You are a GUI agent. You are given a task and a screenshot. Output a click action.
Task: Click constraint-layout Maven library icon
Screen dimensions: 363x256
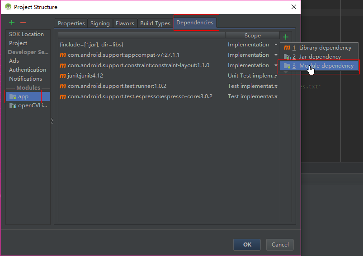[63, 65]
